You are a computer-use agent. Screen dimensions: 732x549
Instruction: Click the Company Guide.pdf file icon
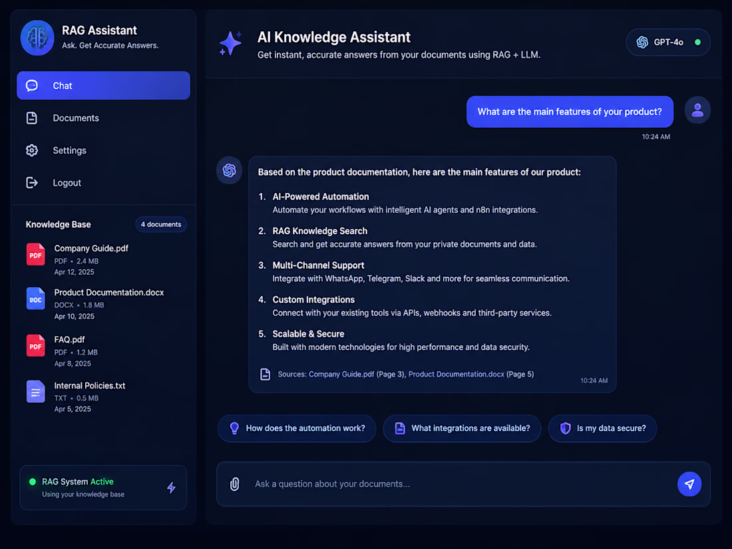[x=35, y=254]
